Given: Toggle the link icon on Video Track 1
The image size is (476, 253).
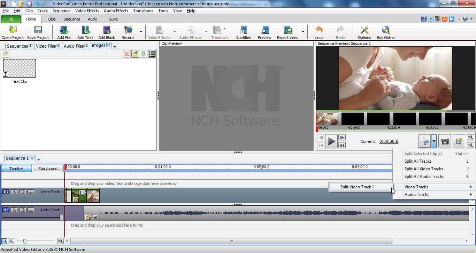Looking at the screenshot, I should pos(14,192).
